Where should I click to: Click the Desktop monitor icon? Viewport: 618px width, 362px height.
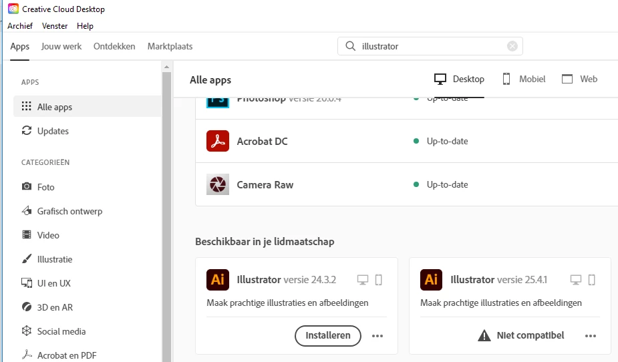click(x=440, y=79)
